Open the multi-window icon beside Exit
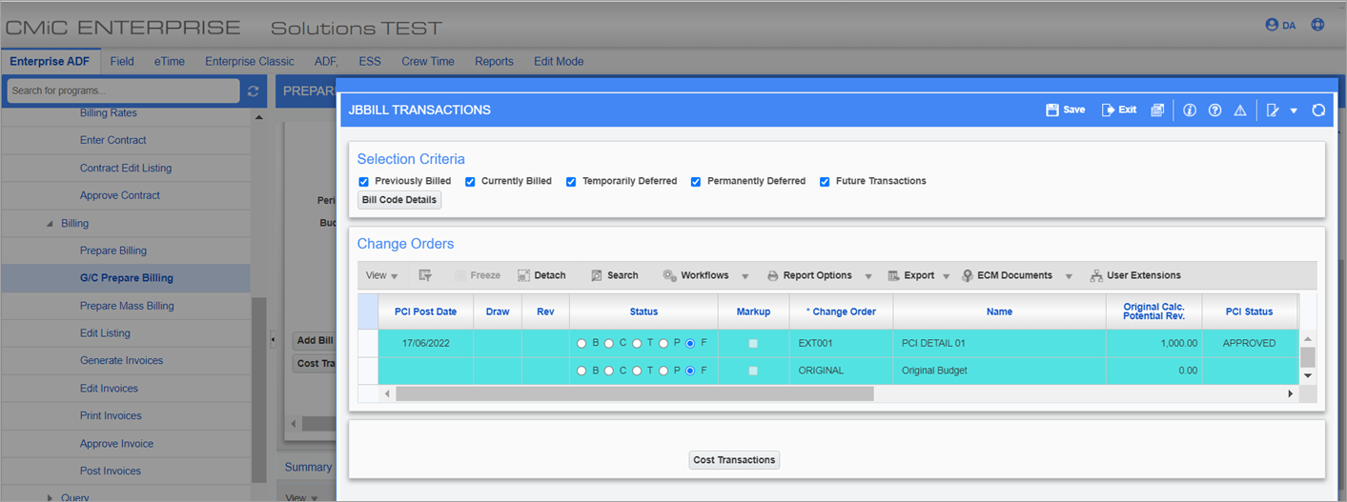The width and height of the screenshot is (1347, 502). coord(1157,110)
